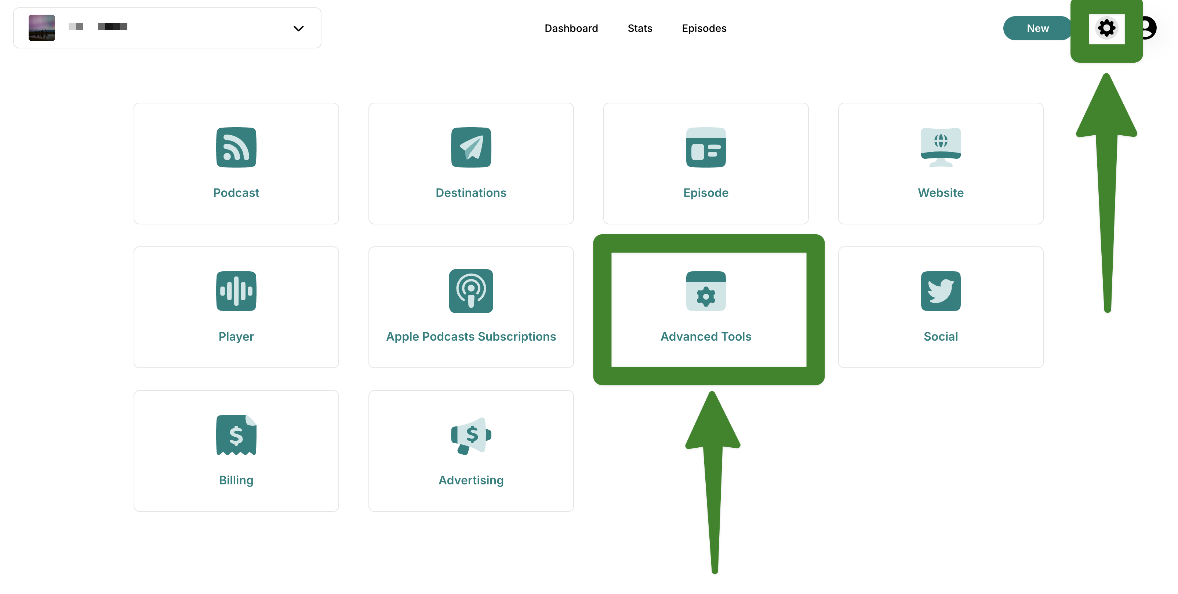1178x594 pixels.
Task: Open the Podcast RSS settings icon
Action: (236, 147)
